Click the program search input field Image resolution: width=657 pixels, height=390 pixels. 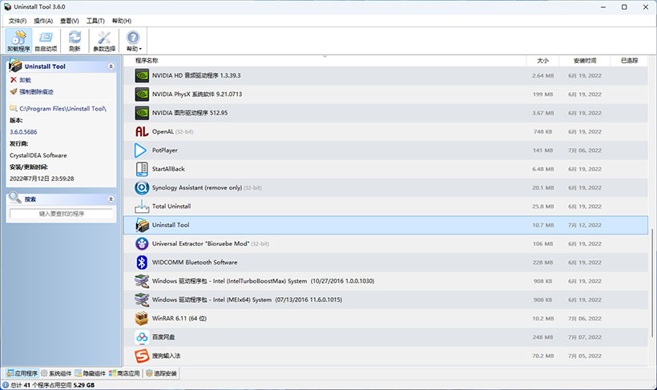62,214
